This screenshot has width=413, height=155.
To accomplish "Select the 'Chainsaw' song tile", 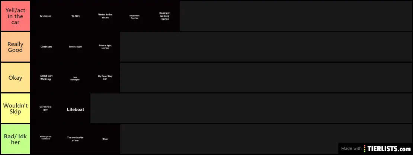I will pos(45,47).
